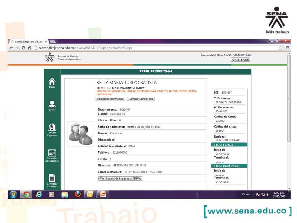Open Action Center flag tray icon
Image resolution: width=297 pixels, height=223 pixels.
(x=258, y=195)
